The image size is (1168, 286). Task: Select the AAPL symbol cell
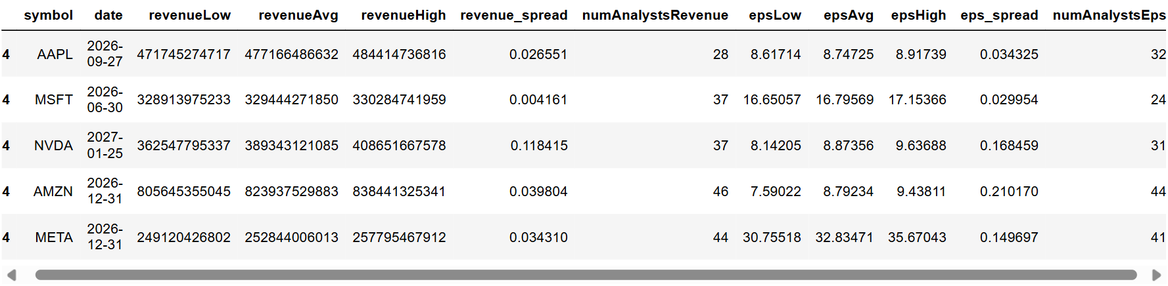click(x=55, y=54)
